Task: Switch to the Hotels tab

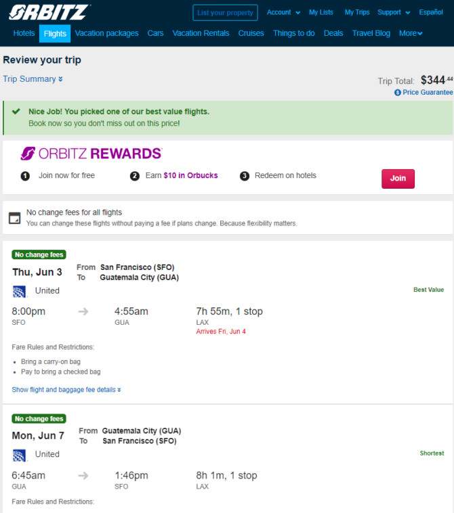Action: pos(24,33)
